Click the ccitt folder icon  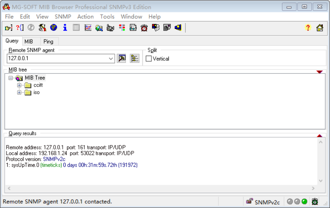click(x=28, y=85)
